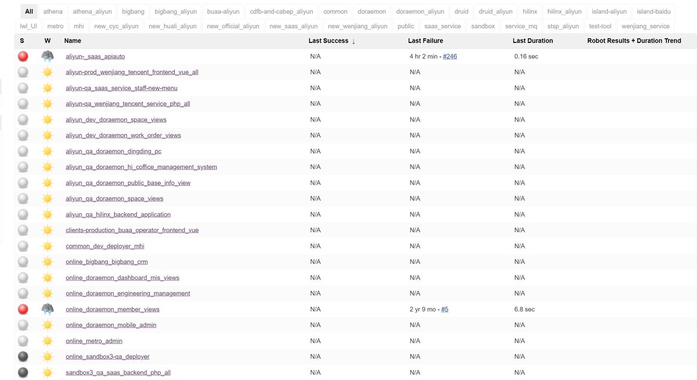Click grey status ball for aliyun-qa_wenjiang_tencent_service_php_all
This screenshot has height=380, width=697.
tap(23, 103)
